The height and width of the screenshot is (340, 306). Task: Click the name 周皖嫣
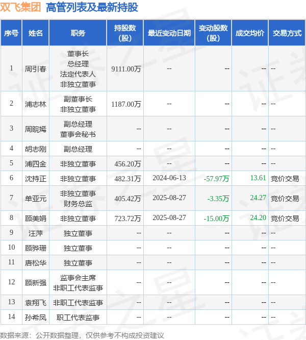pyautogui.click(x=36, y=129)
